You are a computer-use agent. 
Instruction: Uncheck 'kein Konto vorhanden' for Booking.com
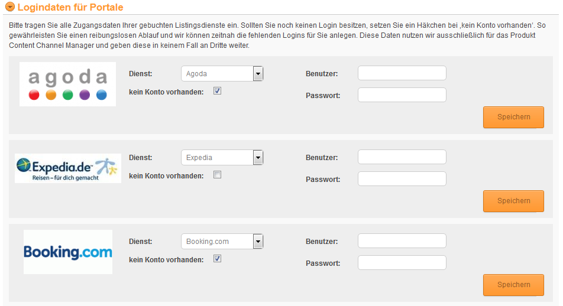(x=217, y=259)
